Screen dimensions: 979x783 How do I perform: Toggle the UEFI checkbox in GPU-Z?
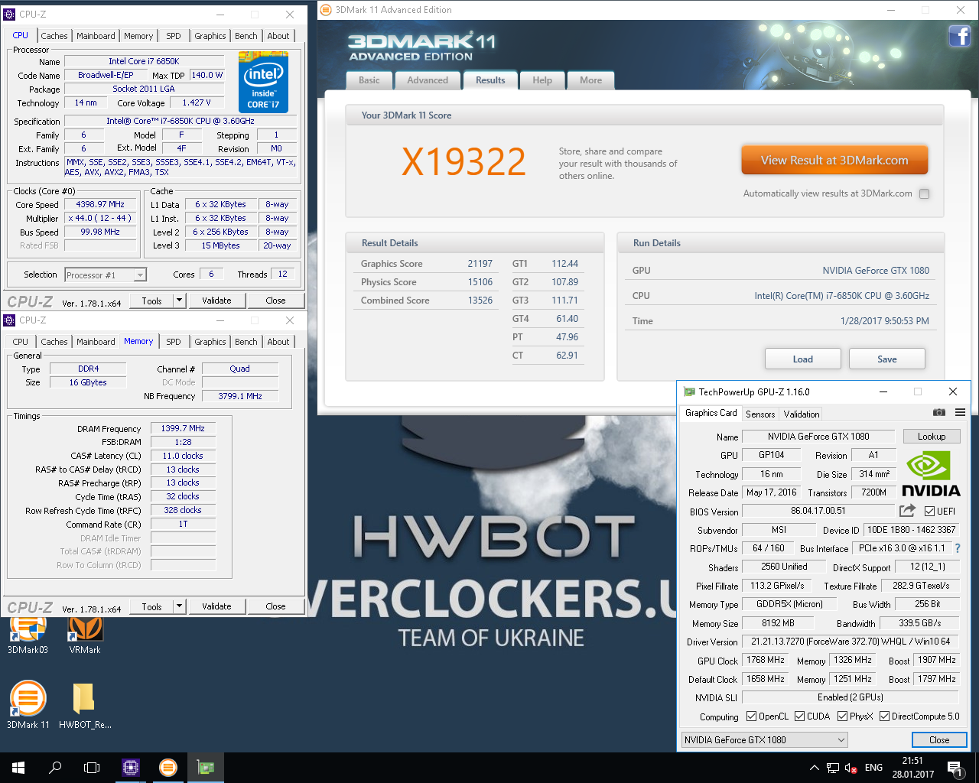click(929, 511)
